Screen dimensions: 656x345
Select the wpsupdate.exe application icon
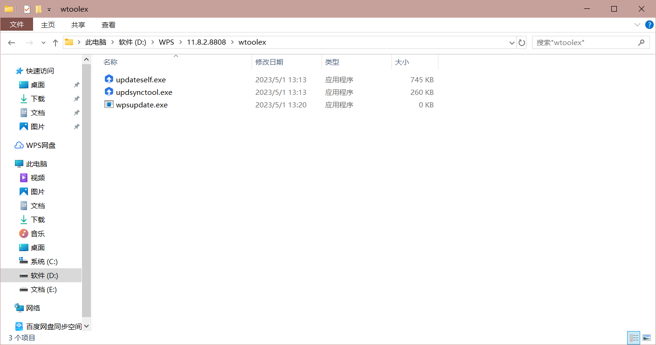tap(109, 105)
